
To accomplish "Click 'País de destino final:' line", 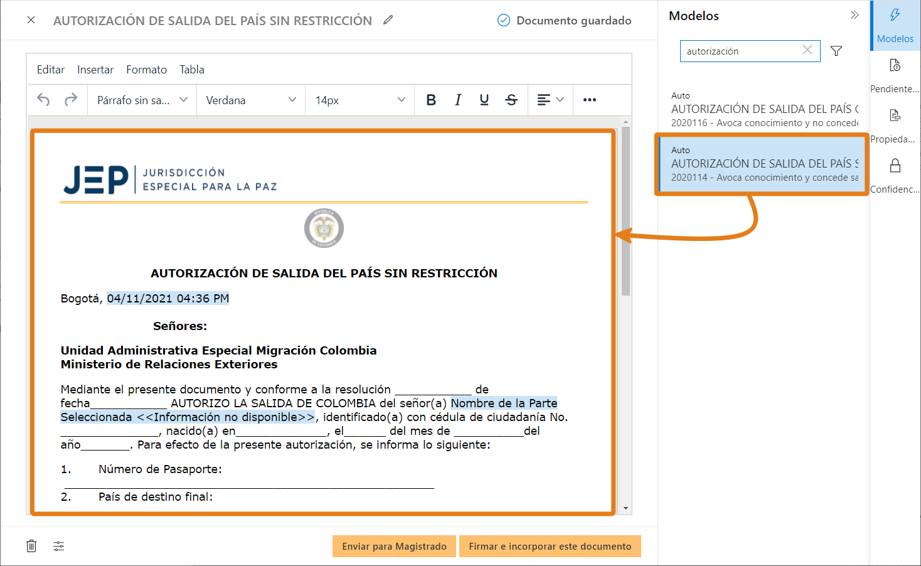I will (x=156, y=497).
